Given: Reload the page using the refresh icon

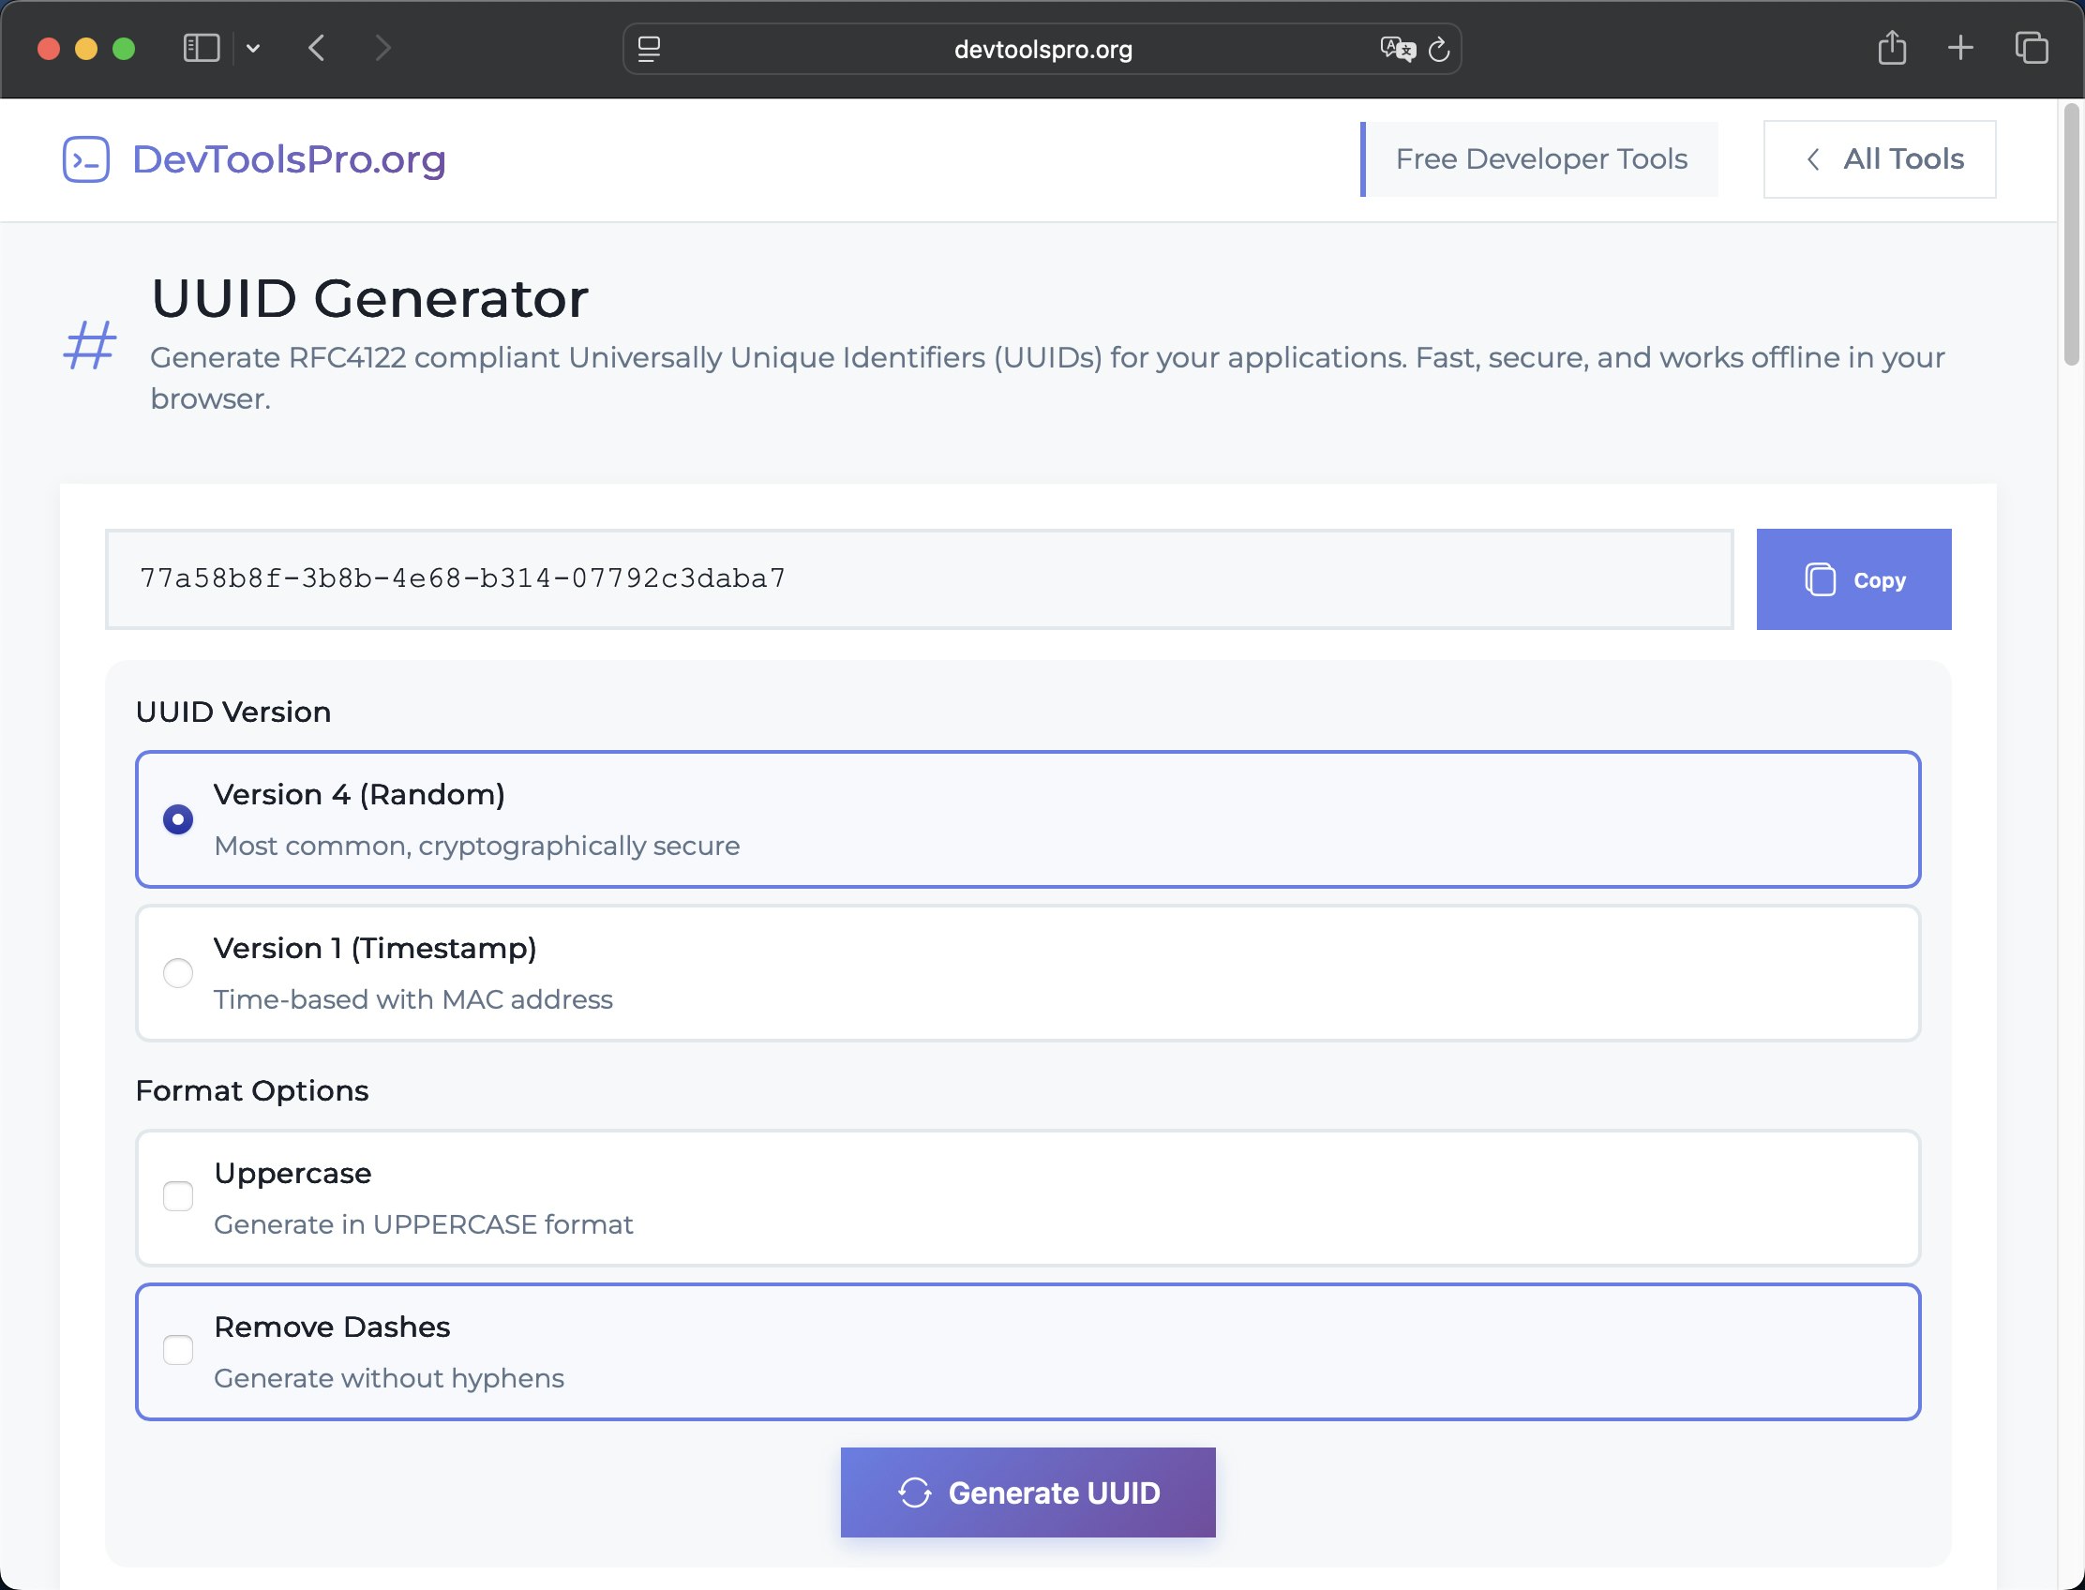Looking at the screenshot, I should (x=1439, y=49).
